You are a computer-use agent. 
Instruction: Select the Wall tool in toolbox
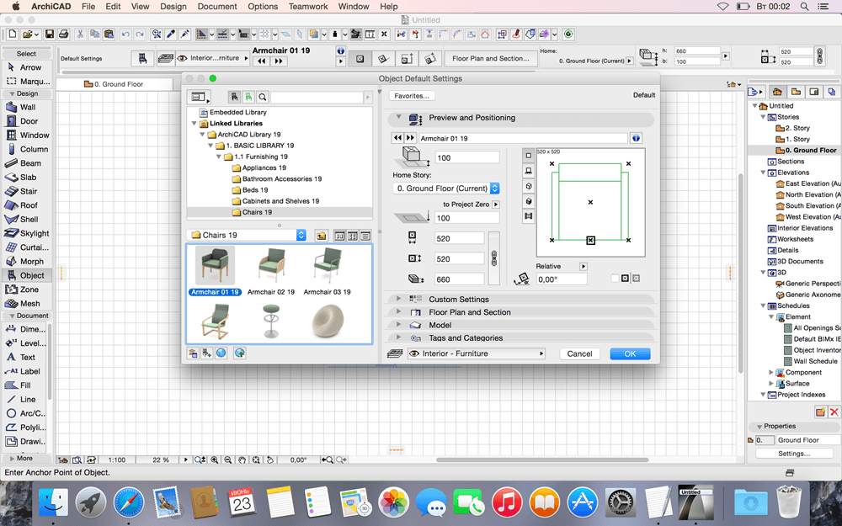27,107
